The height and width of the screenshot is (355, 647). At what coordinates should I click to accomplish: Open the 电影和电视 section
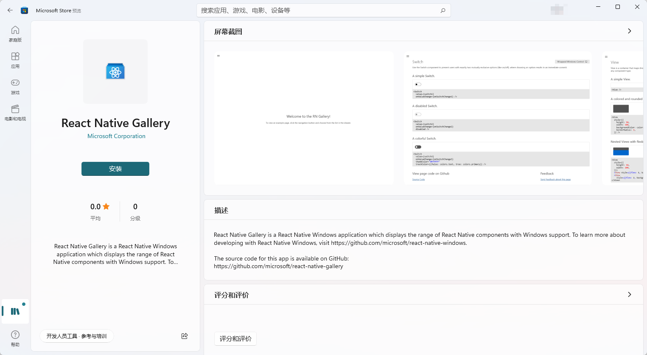coord(15,113)
